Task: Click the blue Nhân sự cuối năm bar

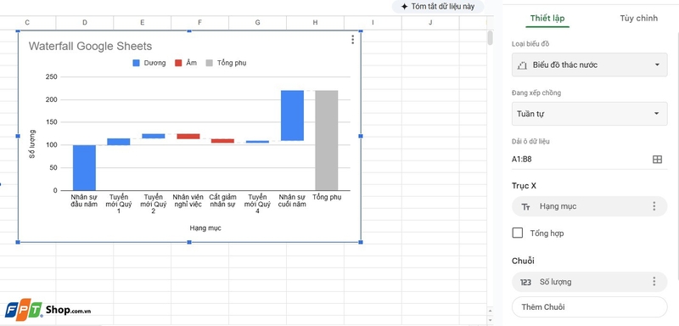Action: tap(292, 115)
